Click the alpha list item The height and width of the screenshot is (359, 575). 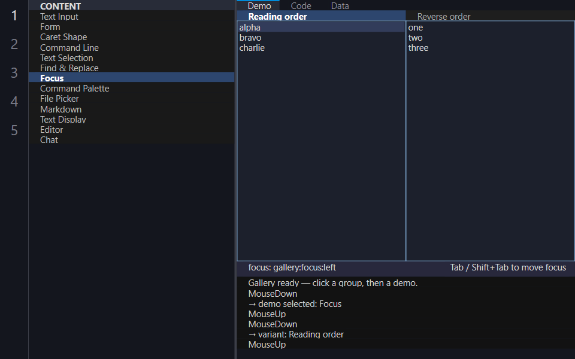(x=321, y=27)
